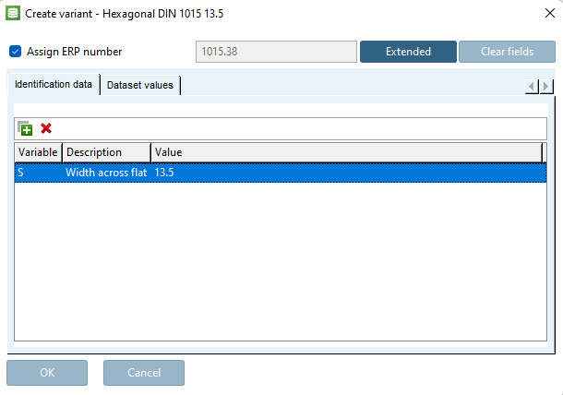Viewport: 563px width, 395px height.
Task: Uncheck Assign ERP number checkbox
Action: (x=15, y=52)
